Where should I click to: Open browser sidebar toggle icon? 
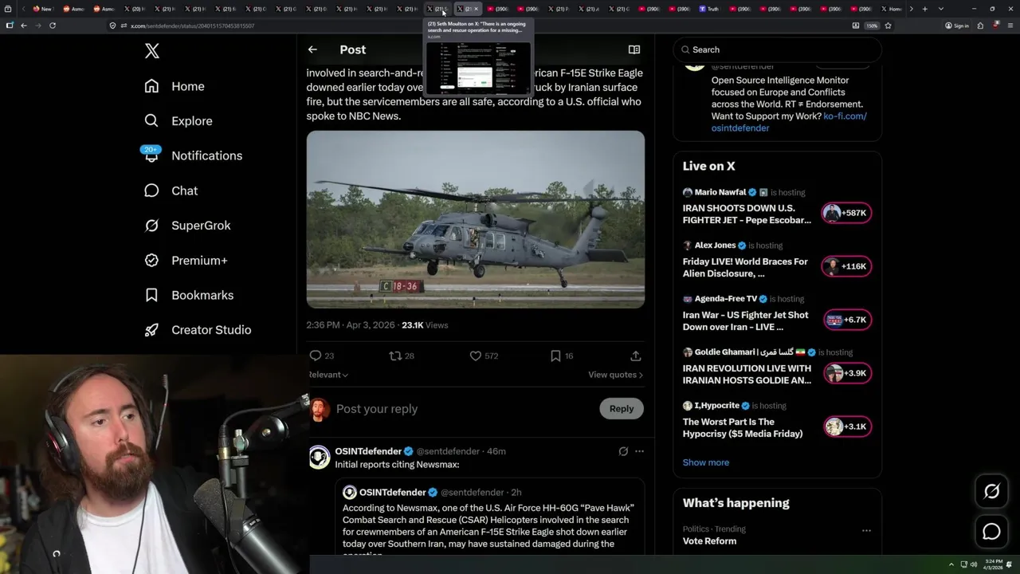point(10,26)
